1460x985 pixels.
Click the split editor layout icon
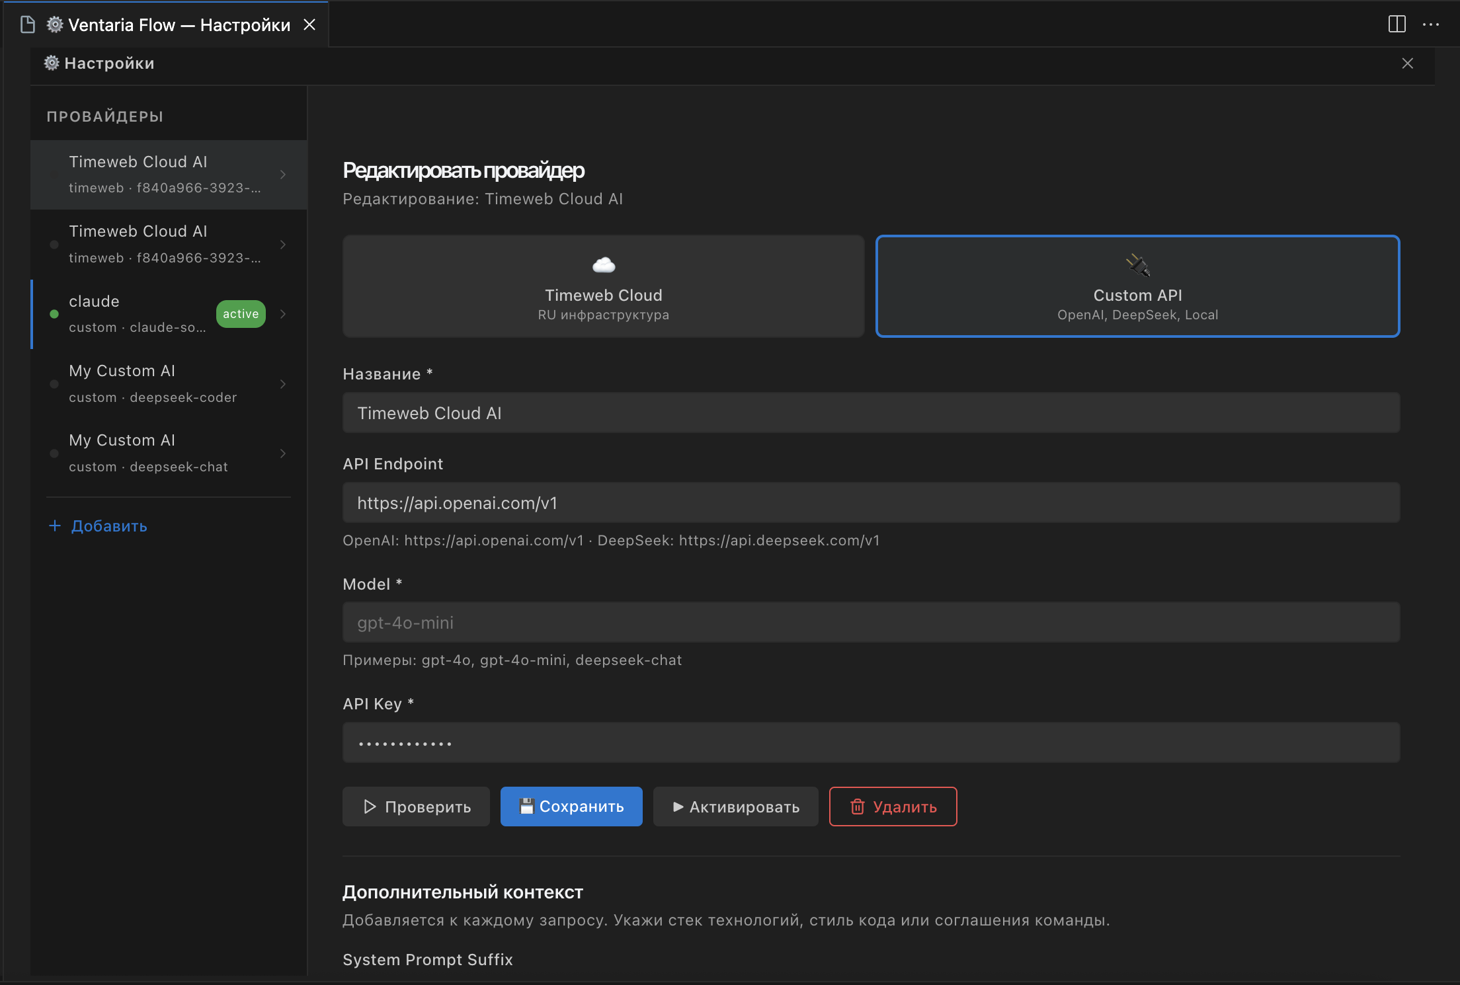pos(1397,24)
